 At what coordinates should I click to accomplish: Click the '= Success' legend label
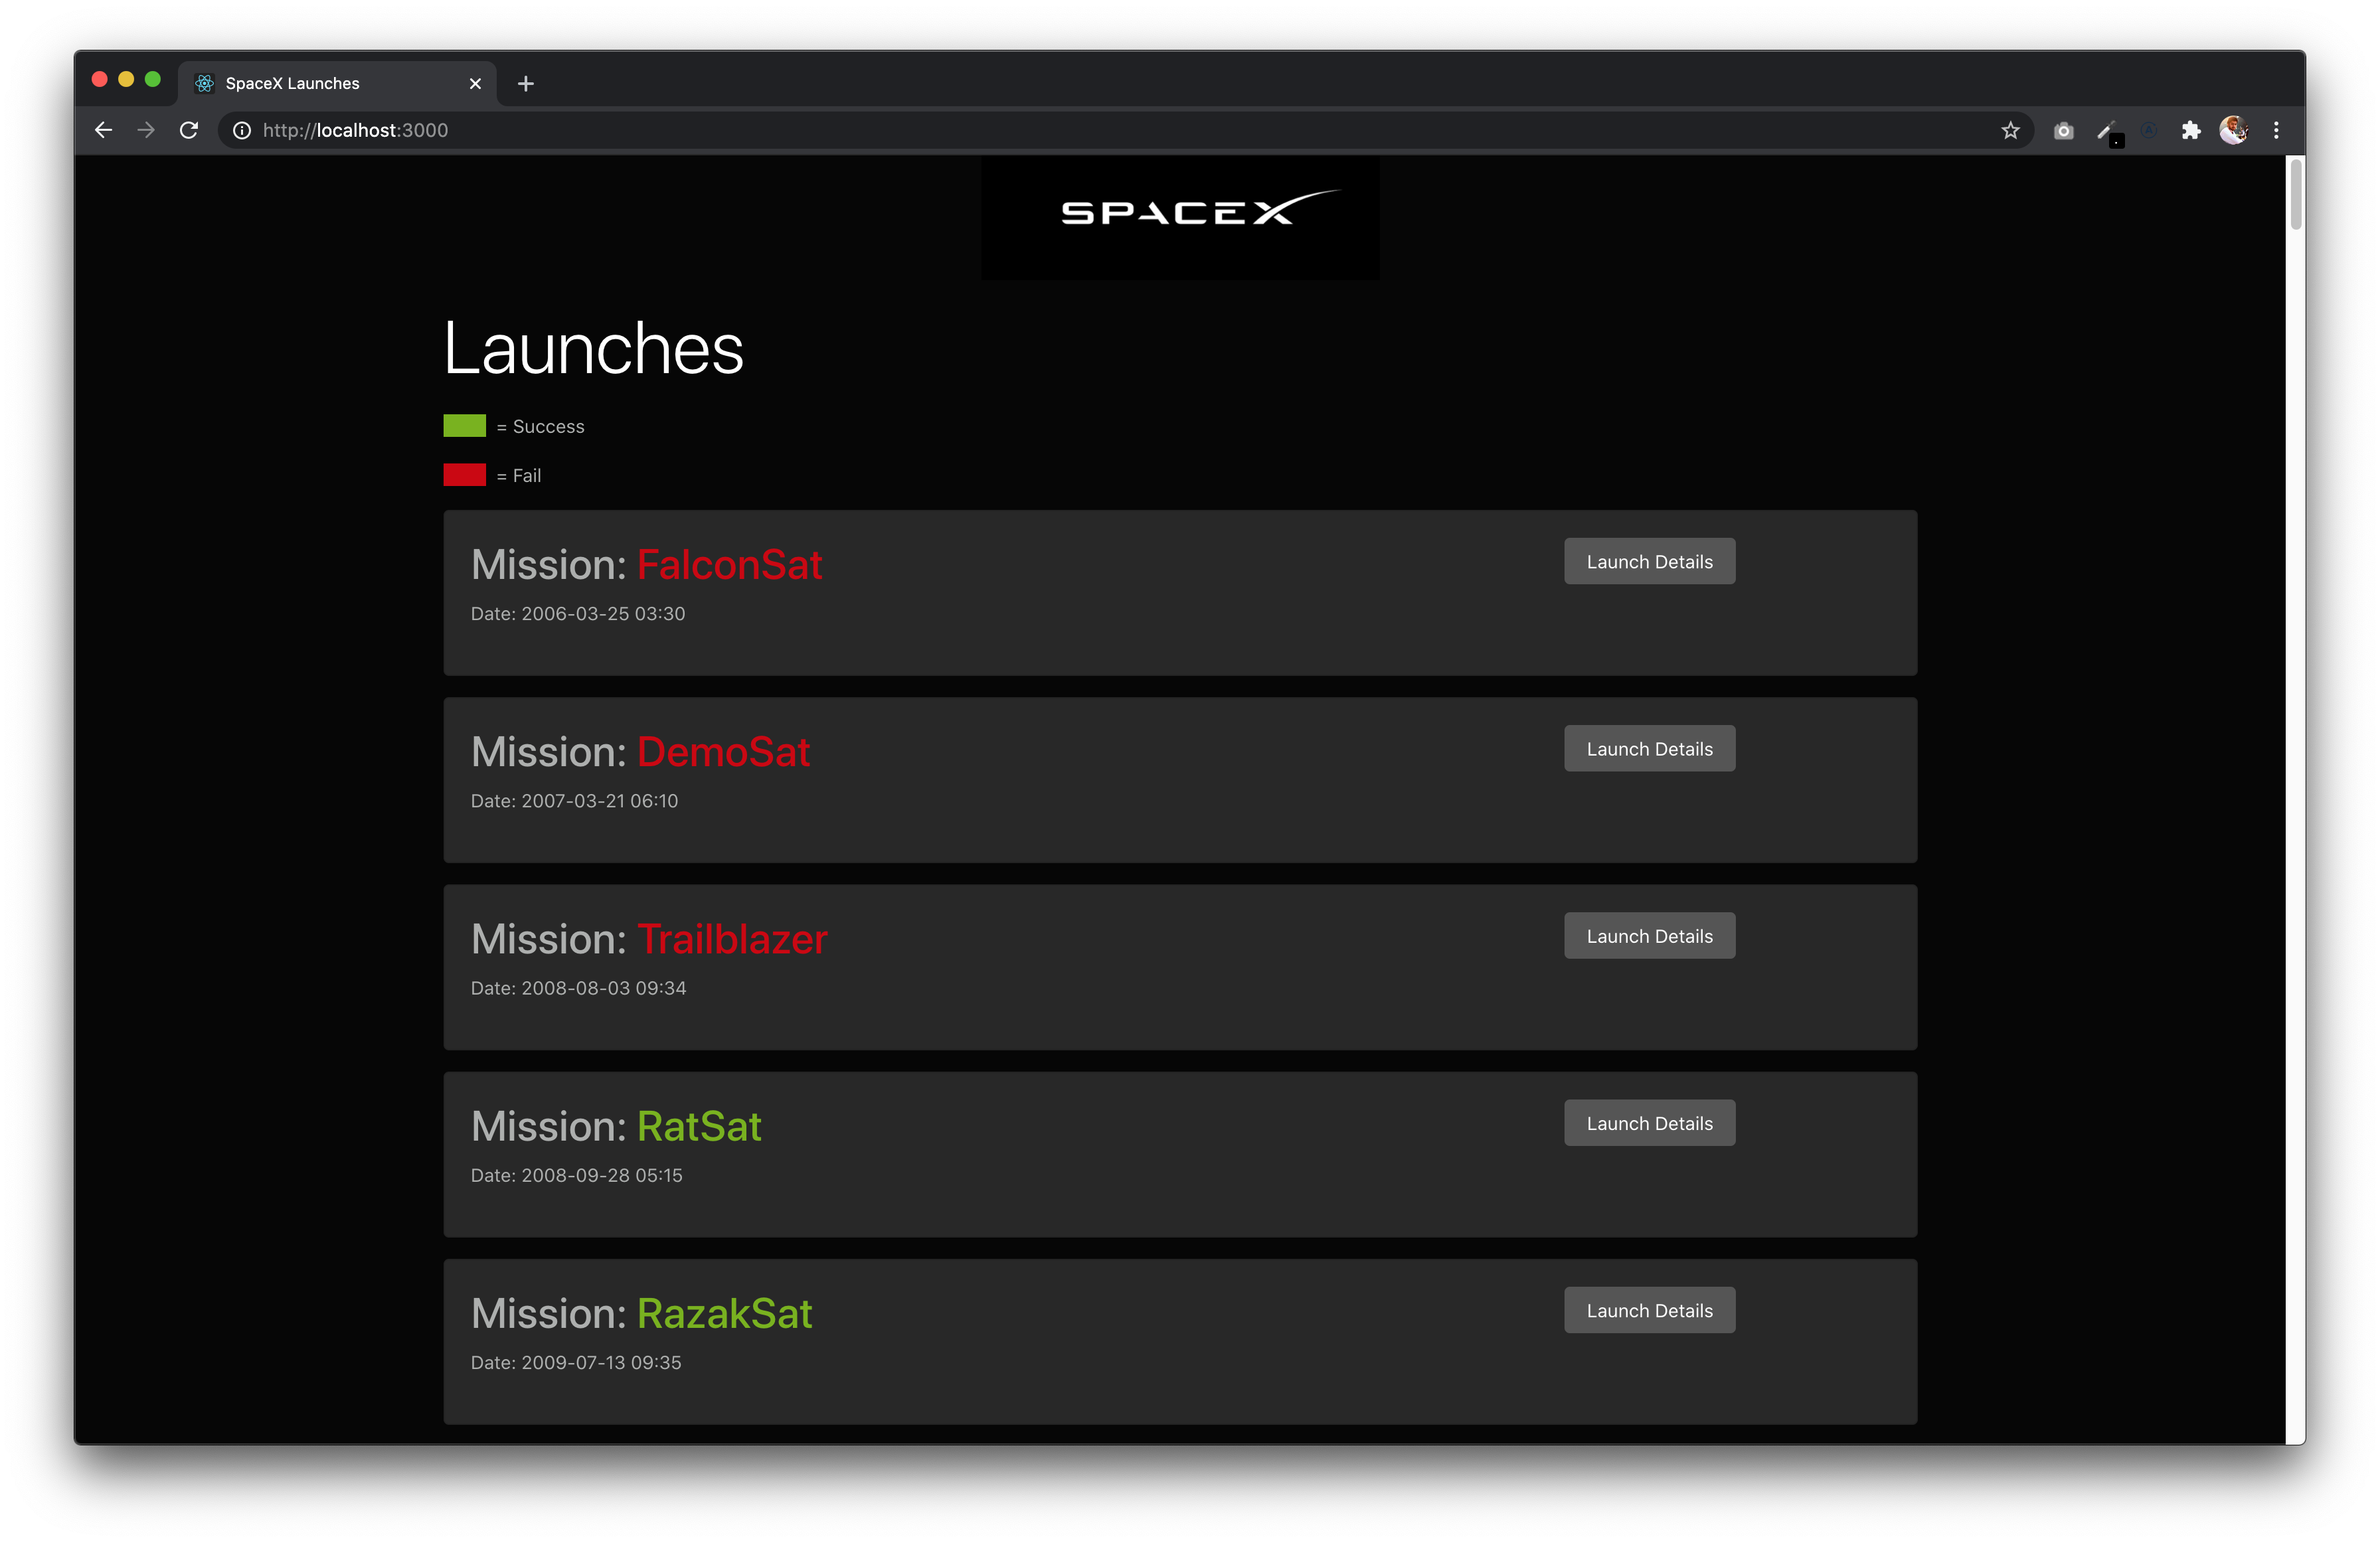540,426
